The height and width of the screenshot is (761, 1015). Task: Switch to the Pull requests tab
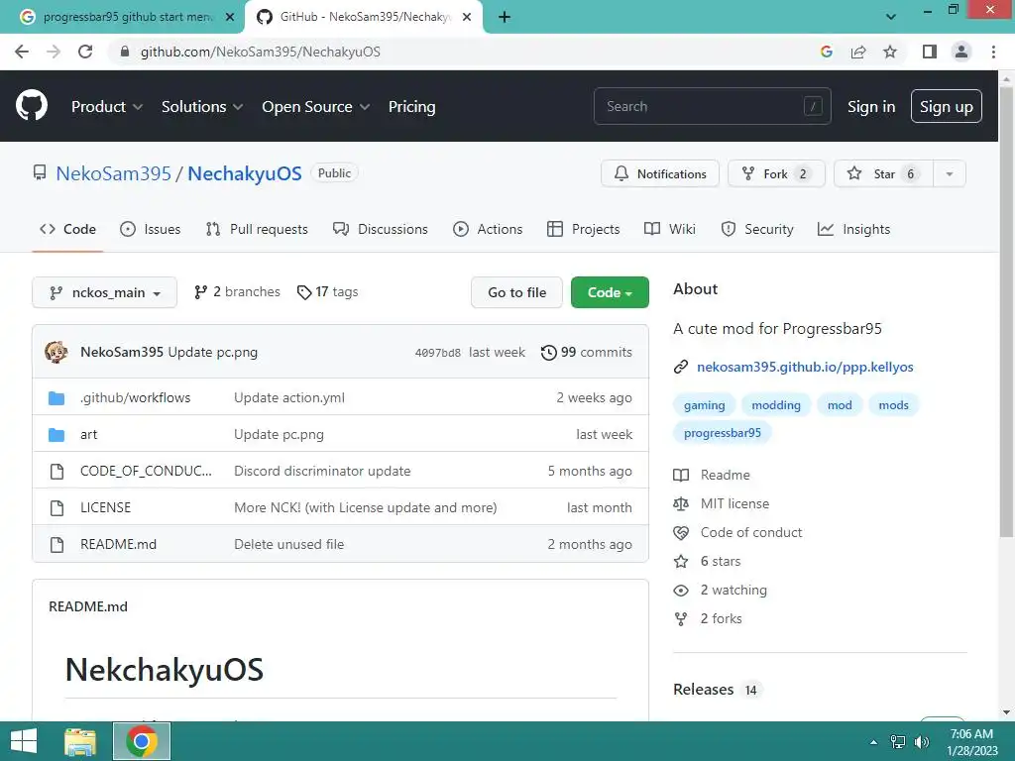(x=257, y=229)
